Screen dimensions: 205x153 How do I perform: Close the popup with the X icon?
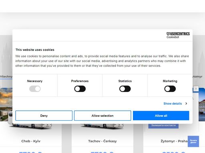(196, 88)
